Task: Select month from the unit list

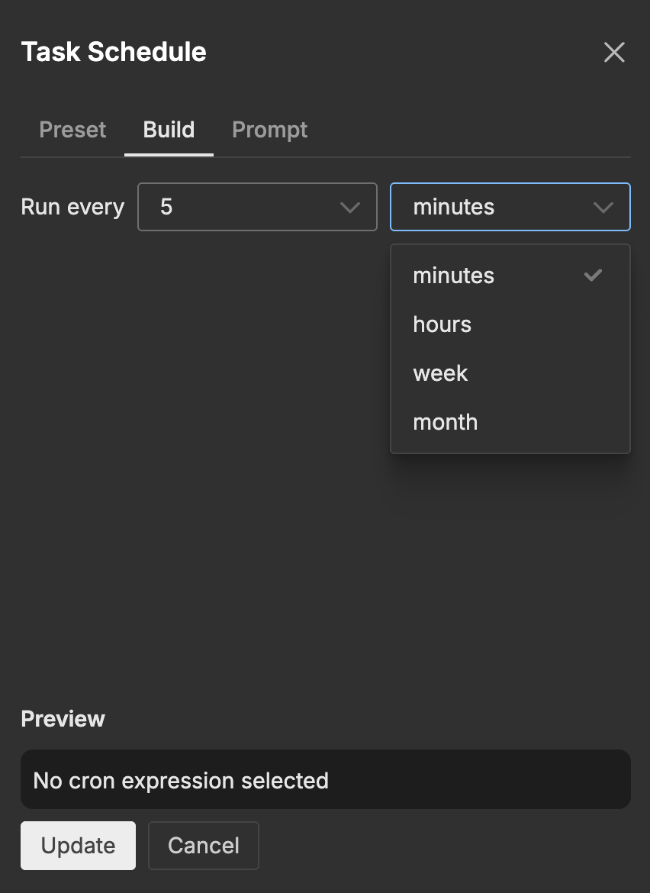Action: [445, 422]
